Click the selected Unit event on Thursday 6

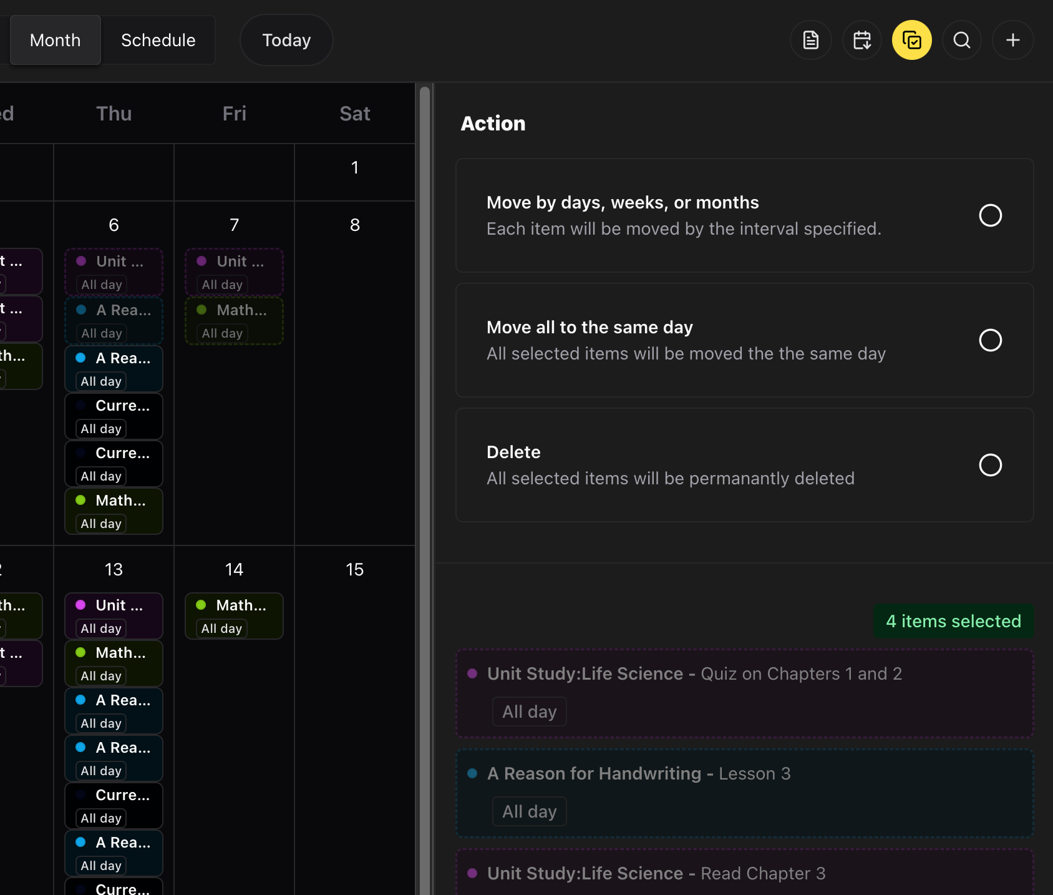click(x=114, y=272)
